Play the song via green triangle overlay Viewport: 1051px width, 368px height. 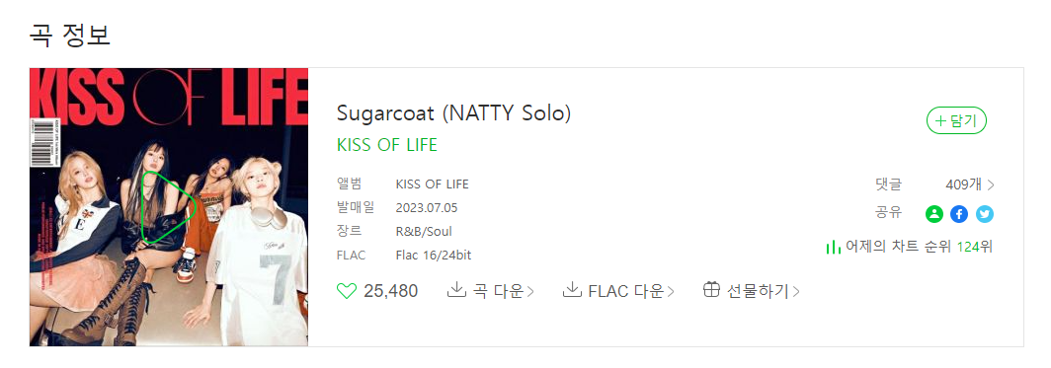click(x=166, y=207)
